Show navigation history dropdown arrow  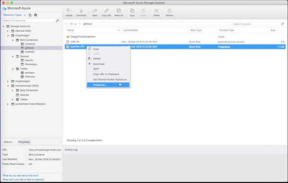tap(75, 24)
